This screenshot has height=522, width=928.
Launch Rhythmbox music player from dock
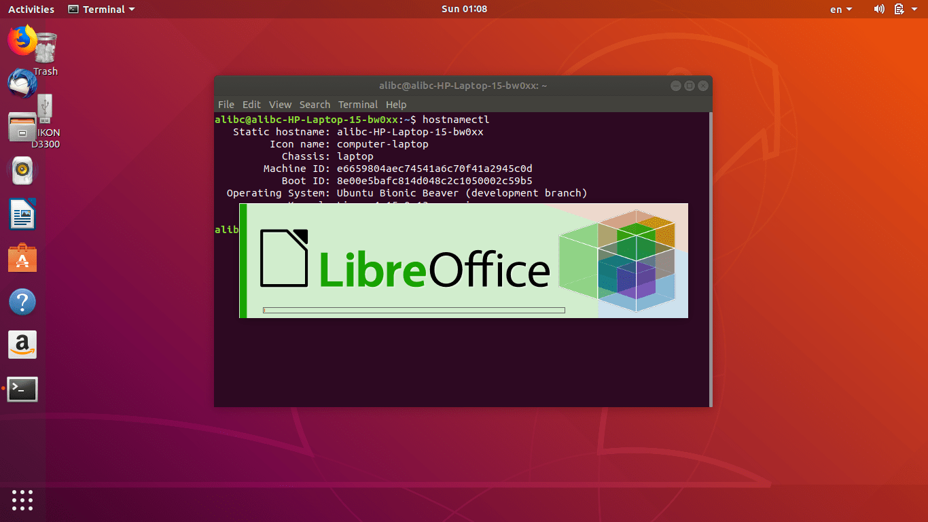[22, 171]
